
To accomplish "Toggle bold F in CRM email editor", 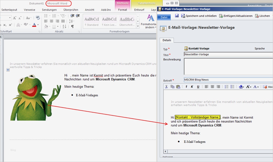I will point(186,87).
